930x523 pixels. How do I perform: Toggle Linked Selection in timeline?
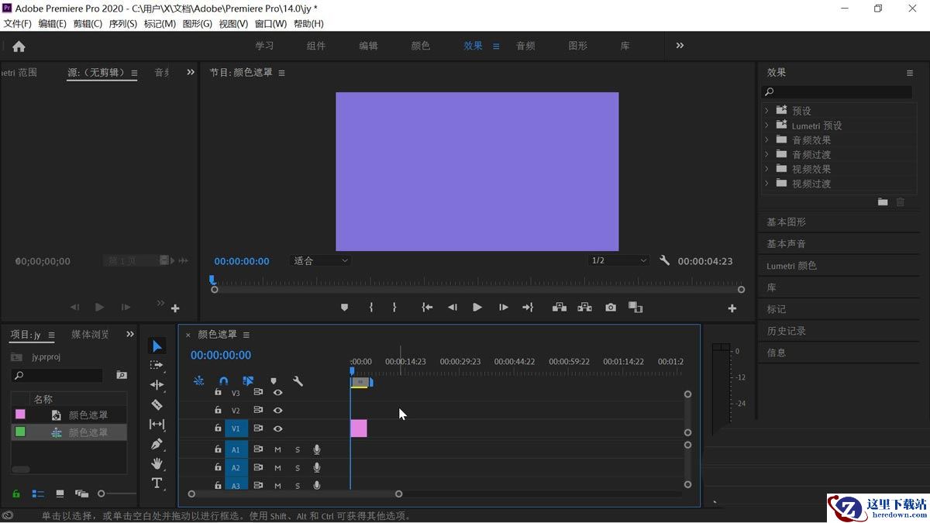tap(248, 381)
